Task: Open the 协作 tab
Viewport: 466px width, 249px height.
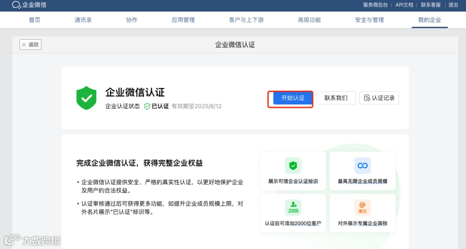Action: coord(132,20)
